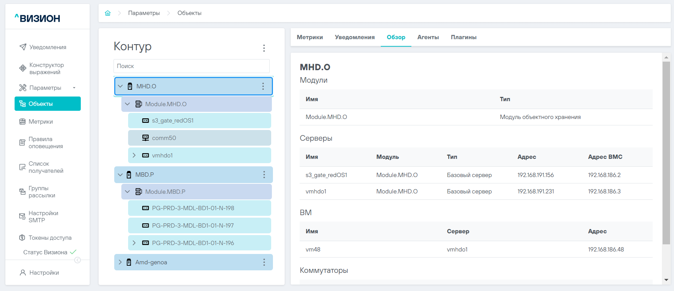Switch to the Агенты tab
This screenshot has height=291, width=674.
click(x=428, y=37)
